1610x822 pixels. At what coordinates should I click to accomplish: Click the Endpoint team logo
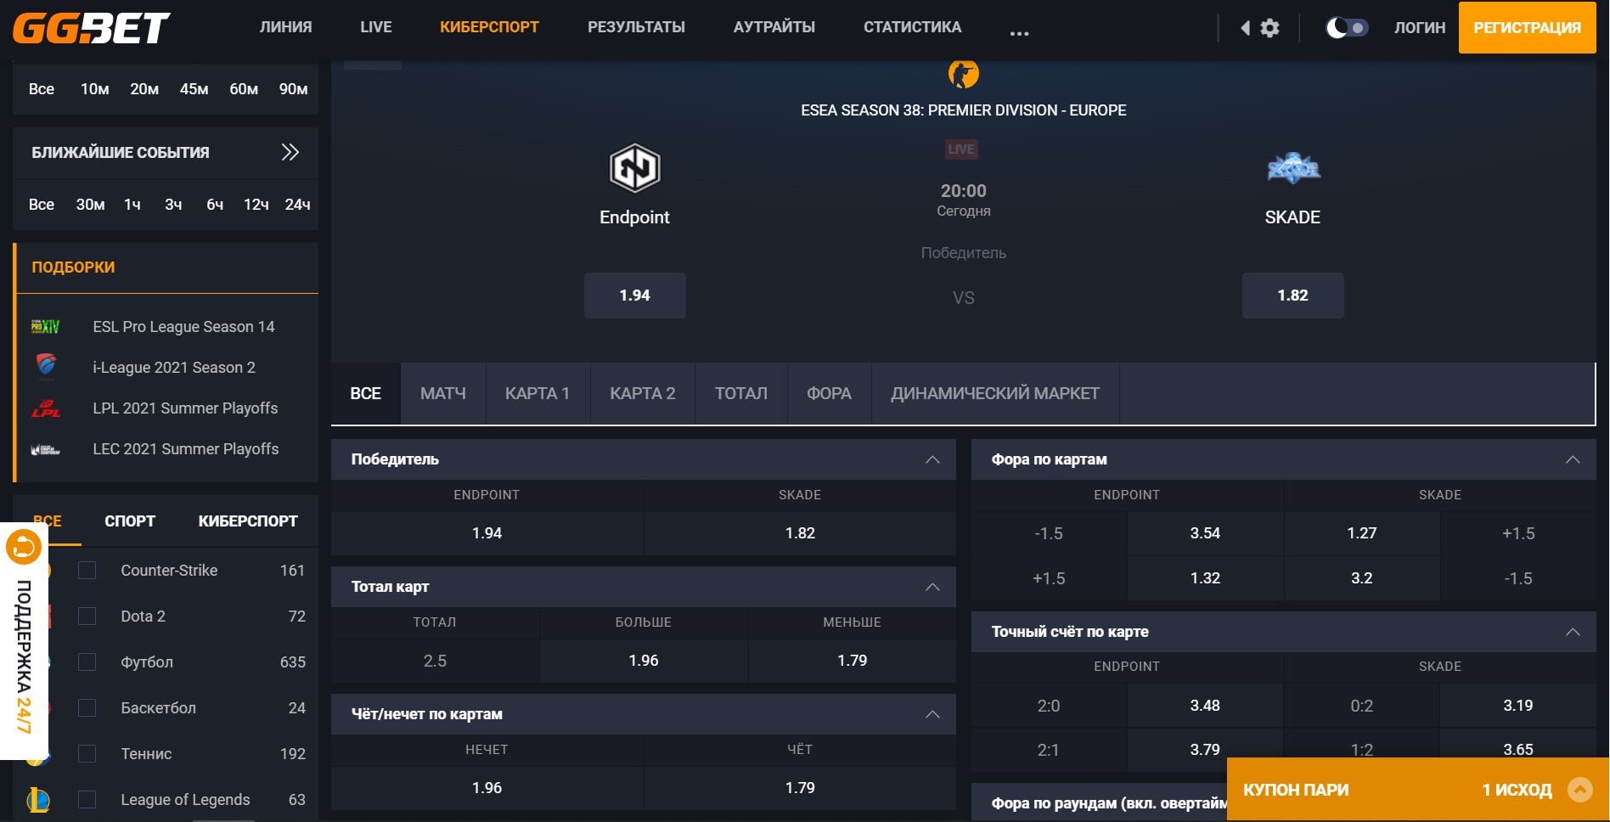click(634, 167)
